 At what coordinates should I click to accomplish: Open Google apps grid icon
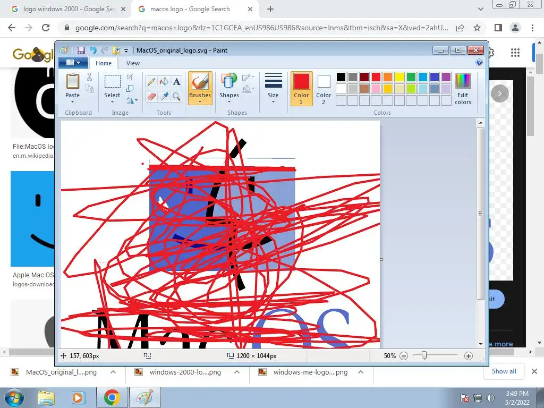tap(515, 53)
